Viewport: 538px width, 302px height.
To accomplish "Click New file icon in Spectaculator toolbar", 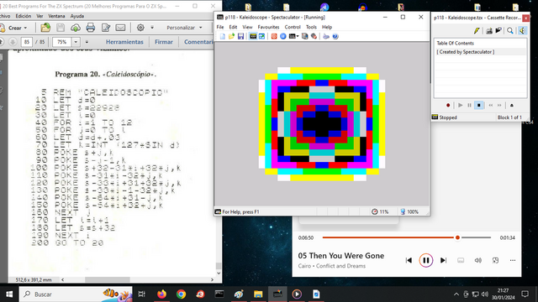I will (223, 36).
